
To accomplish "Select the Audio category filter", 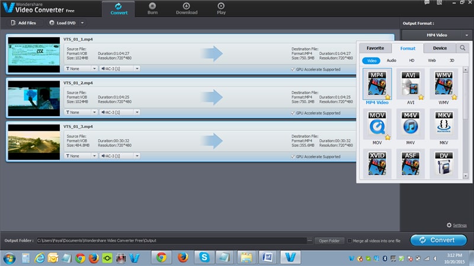I will pyautogui.click(x=392, y=60).
